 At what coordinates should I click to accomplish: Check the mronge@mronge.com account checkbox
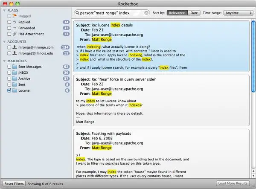9,47
